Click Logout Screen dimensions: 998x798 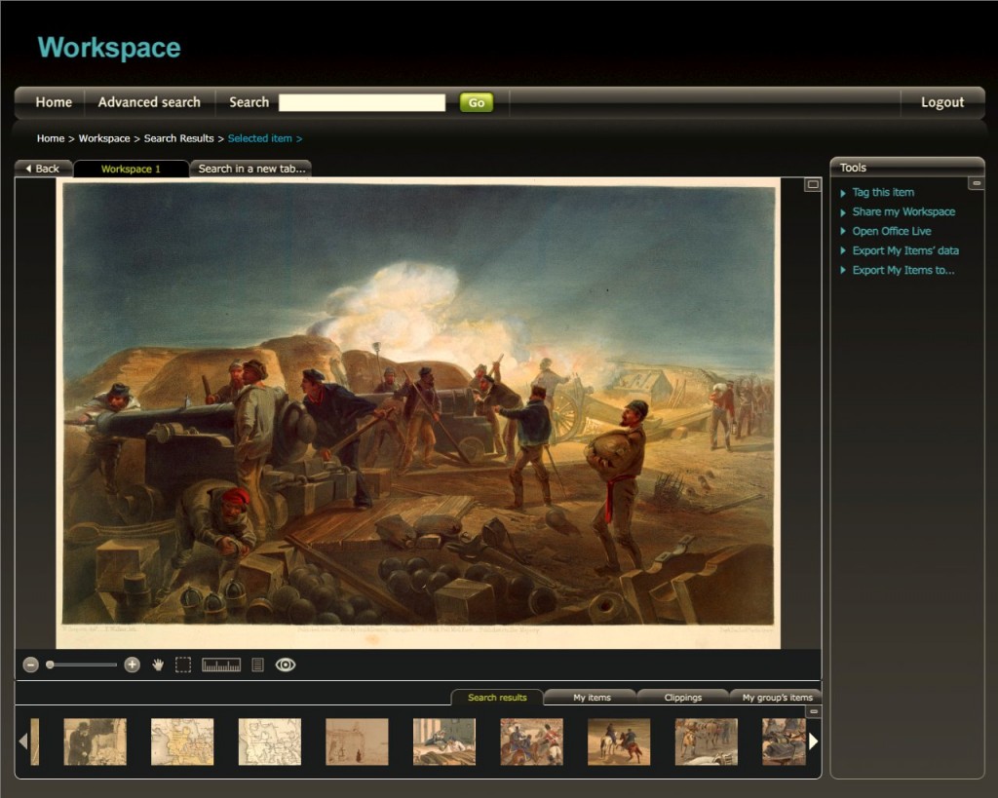click(x=942, y=102)
